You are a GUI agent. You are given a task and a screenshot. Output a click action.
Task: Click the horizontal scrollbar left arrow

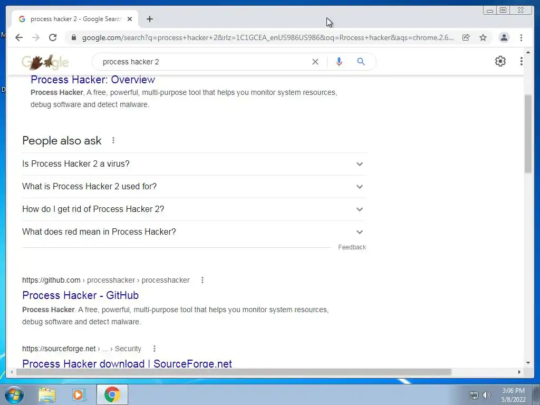(x=12, y=372)
